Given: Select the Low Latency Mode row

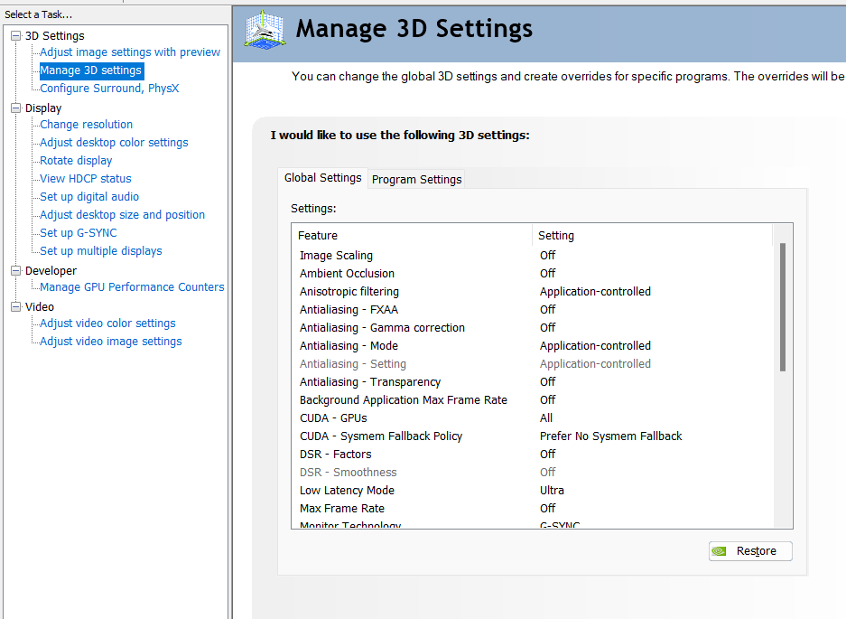Looking at the screenshot, I should (347, 491).
